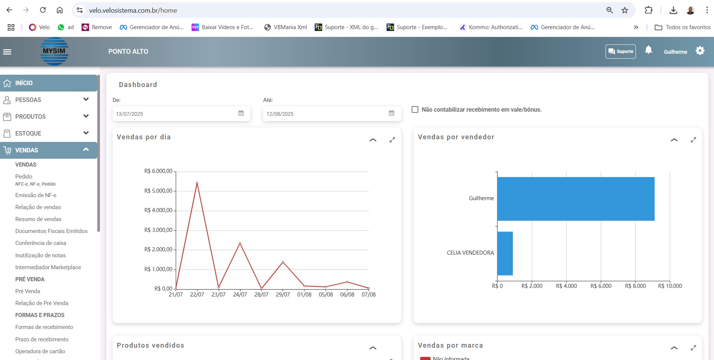Open the hamburger menu in the header

tap(7, 52)
